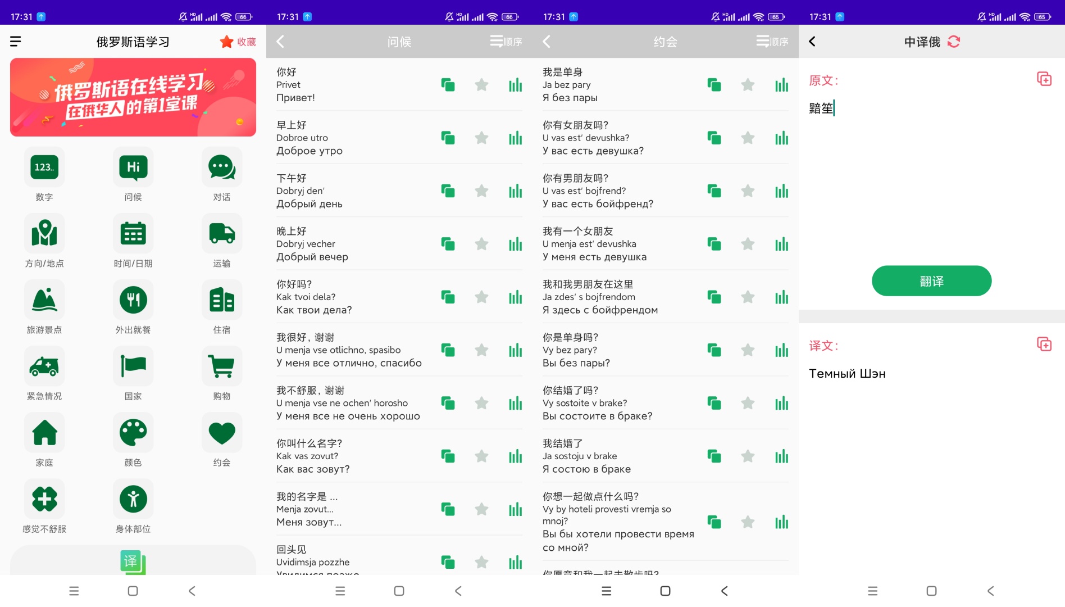Open the 约会 heart category
1065x607 pixels.
click(222, 433)
